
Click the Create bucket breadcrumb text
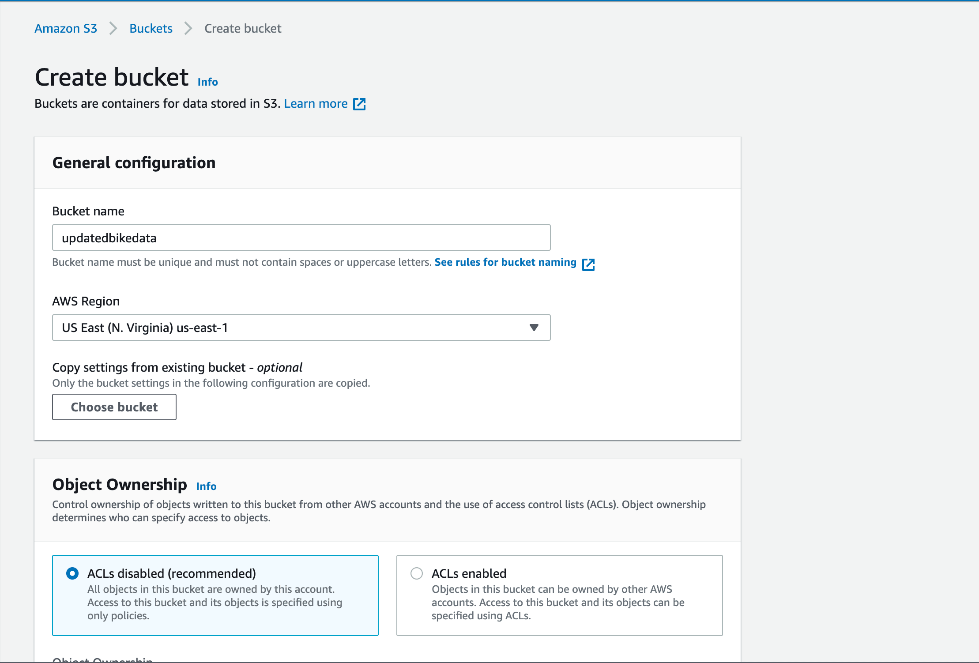(x=243, y=29)
